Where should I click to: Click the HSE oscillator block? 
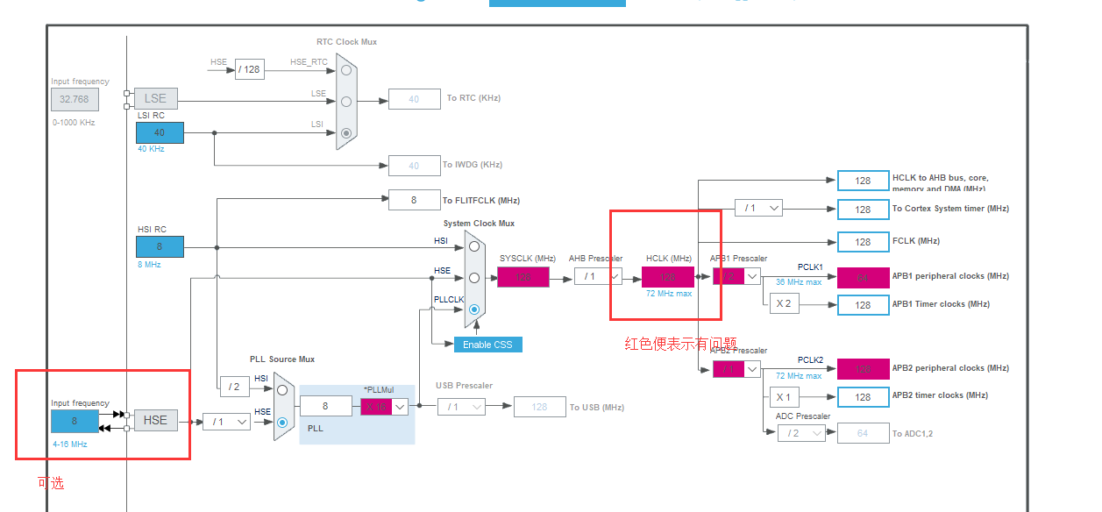pos(155,420)
